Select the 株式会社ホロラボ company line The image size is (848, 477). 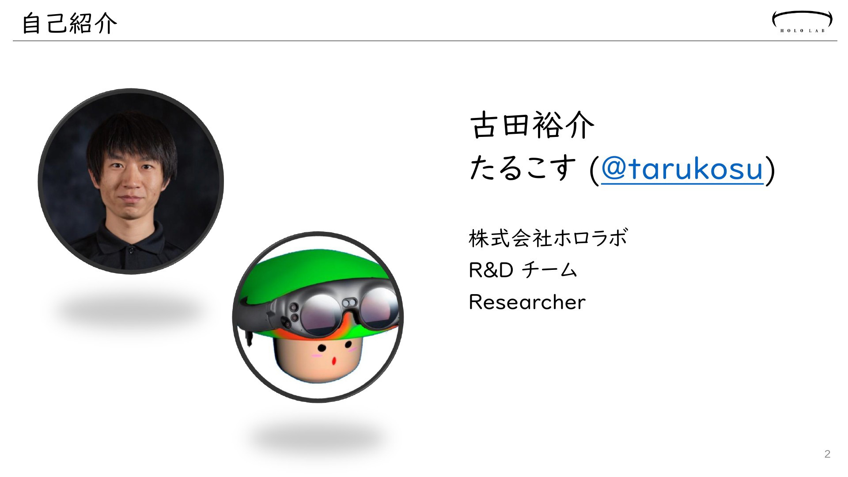(548, 238)
